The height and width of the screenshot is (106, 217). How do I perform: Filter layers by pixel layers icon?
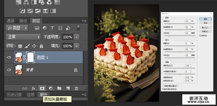point(37,28)
